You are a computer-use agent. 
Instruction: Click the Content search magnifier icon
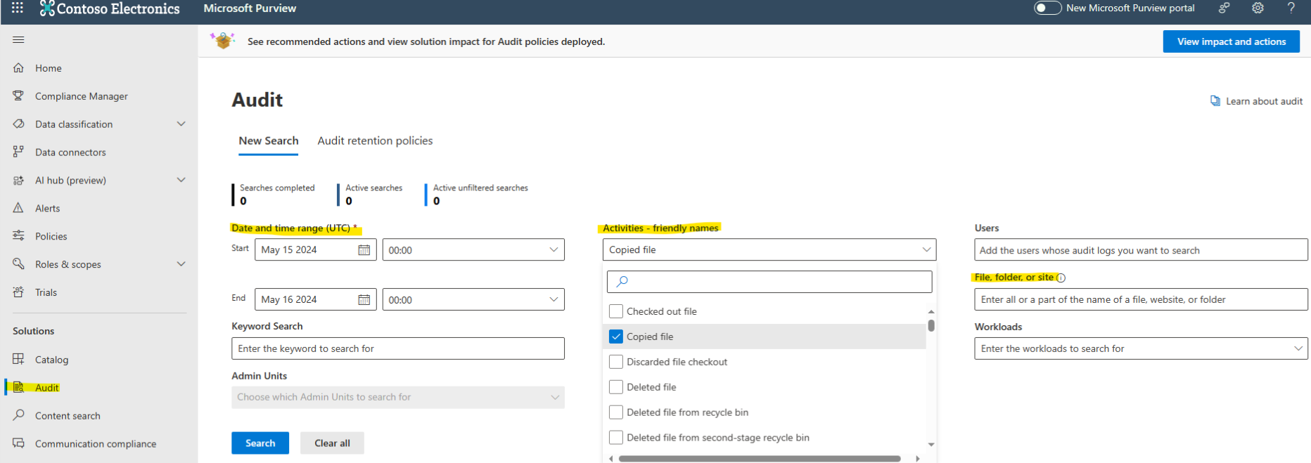[18, 415]
